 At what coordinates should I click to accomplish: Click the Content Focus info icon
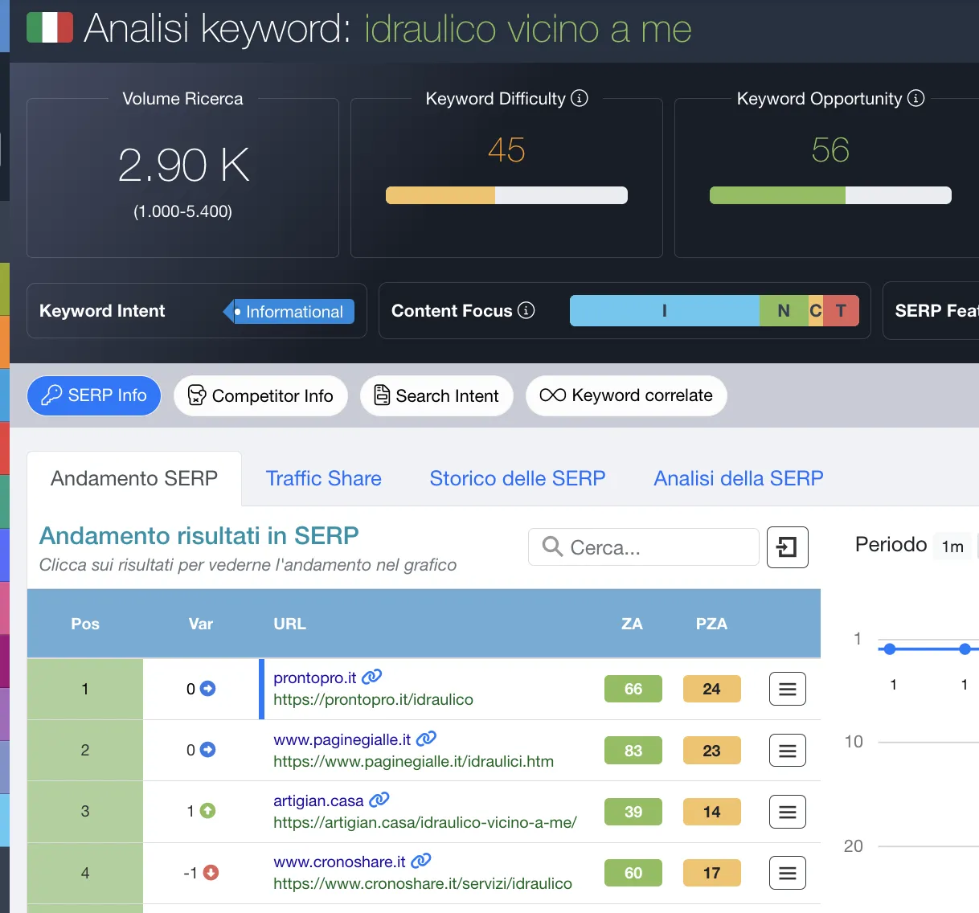[526, 310]
